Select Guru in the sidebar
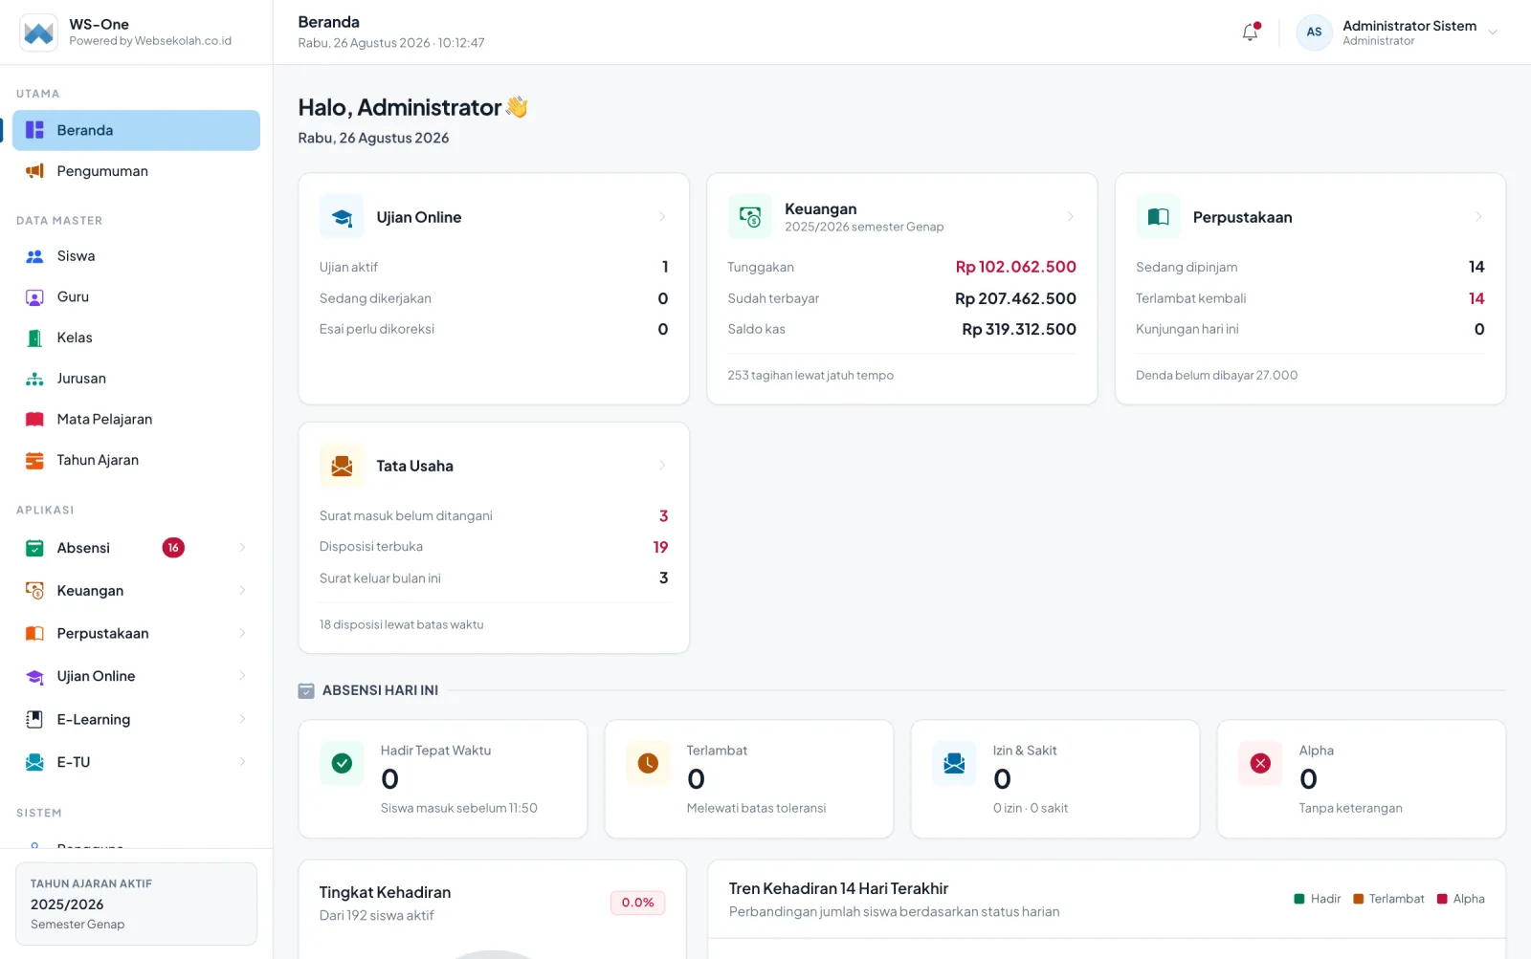Viewport: 1531px width, 959px height. coord(136,297)
